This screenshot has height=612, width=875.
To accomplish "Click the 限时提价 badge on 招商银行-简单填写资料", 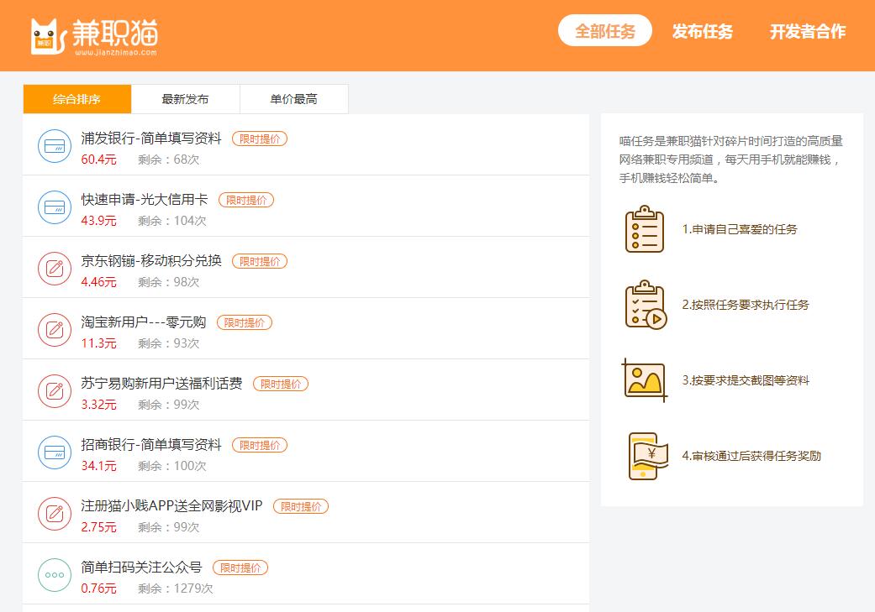I will (x=260, y=445).
